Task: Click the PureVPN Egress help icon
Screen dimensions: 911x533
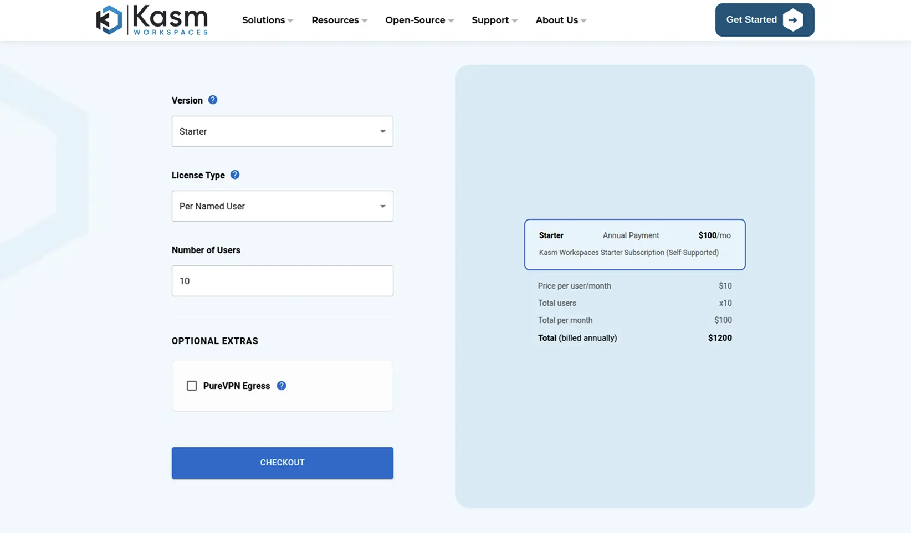Action: click(282, 386)
